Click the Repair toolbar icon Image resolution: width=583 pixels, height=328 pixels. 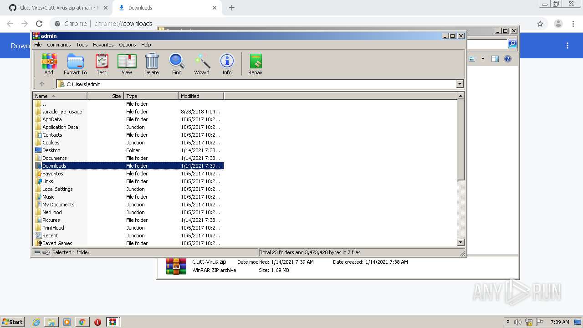[255, 64]
